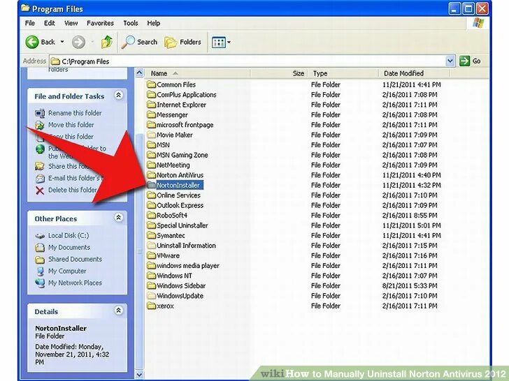Select the Symantec folder icon
Screen dimensions: 509x381
151,235
